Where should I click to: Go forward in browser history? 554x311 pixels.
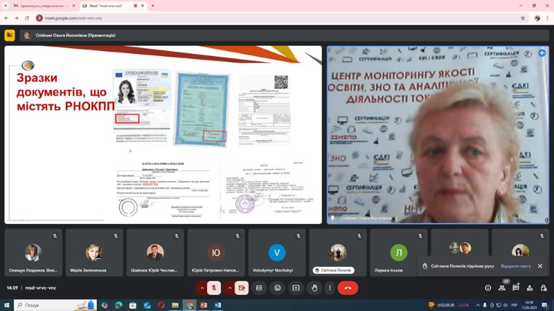click(17, 18)
